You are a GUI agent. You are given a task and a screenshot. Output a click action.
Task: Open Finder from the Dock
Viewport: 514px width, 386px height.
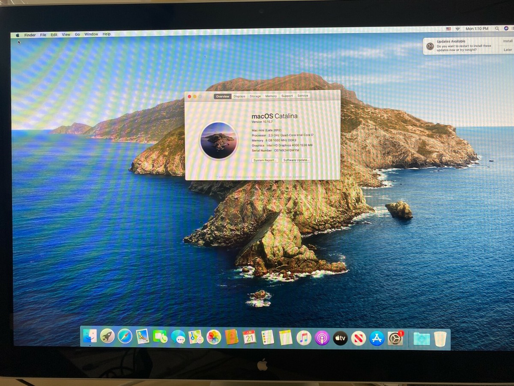tap(90, 337)
